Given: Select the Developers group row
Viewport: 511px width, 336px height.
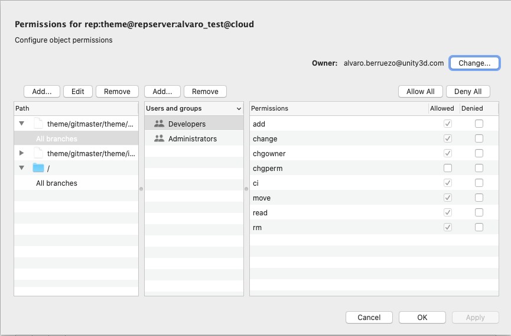Looking at the screenshot, I should click(194, 124).
